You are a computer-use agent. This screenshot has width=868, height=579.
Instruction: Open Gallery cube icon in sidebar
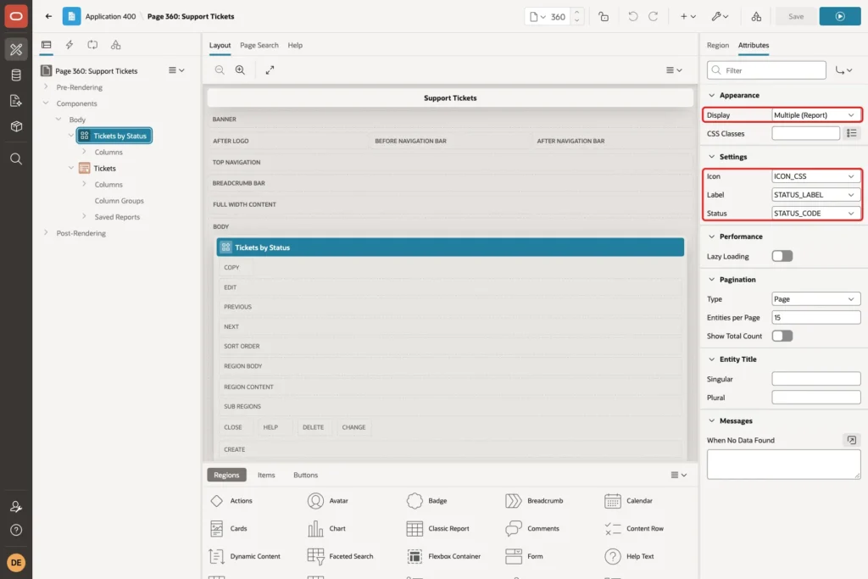pos(16,126)
